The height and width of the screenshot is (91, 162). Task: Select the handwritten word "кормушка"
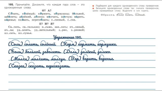(x=107, y=45)
